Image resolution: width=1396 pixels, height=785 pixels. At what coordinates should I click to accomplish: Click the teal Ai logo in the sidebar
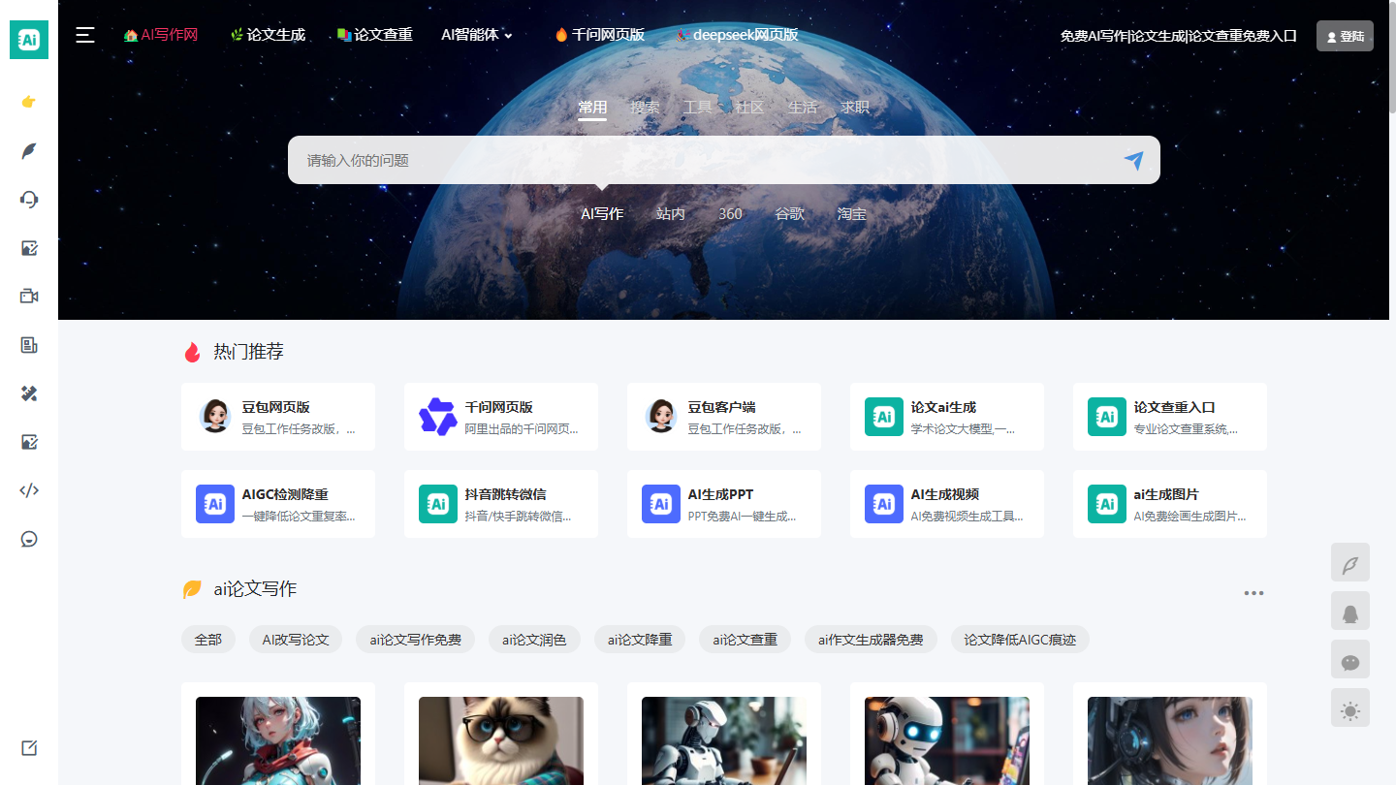click(x=29, y=40)
